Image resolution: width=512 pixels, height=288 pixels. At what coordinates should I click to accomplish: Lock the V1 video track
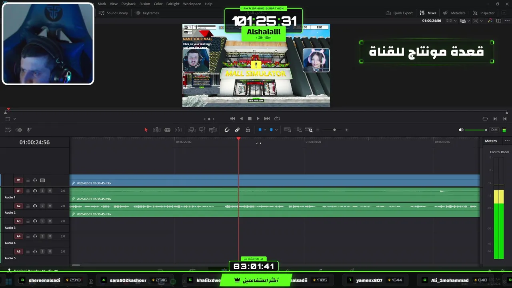pyautogui.click(x=28, y=180)
